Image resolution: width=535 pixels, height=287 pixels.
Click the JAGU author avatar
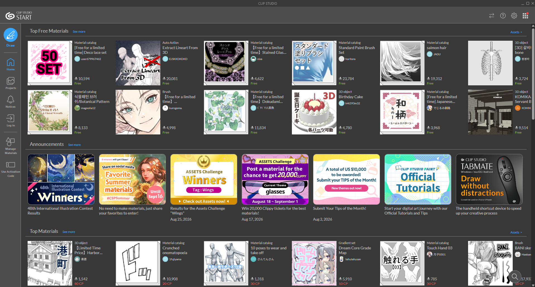pos(430,54)
